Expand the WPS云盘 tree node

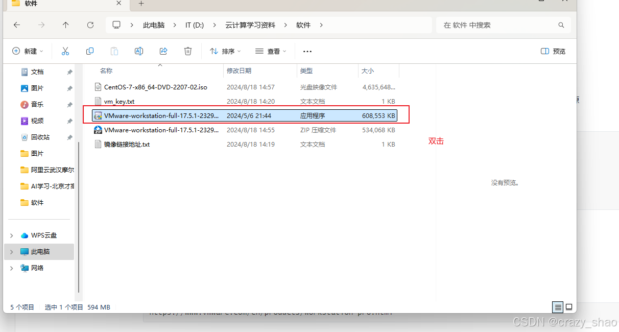12,235
